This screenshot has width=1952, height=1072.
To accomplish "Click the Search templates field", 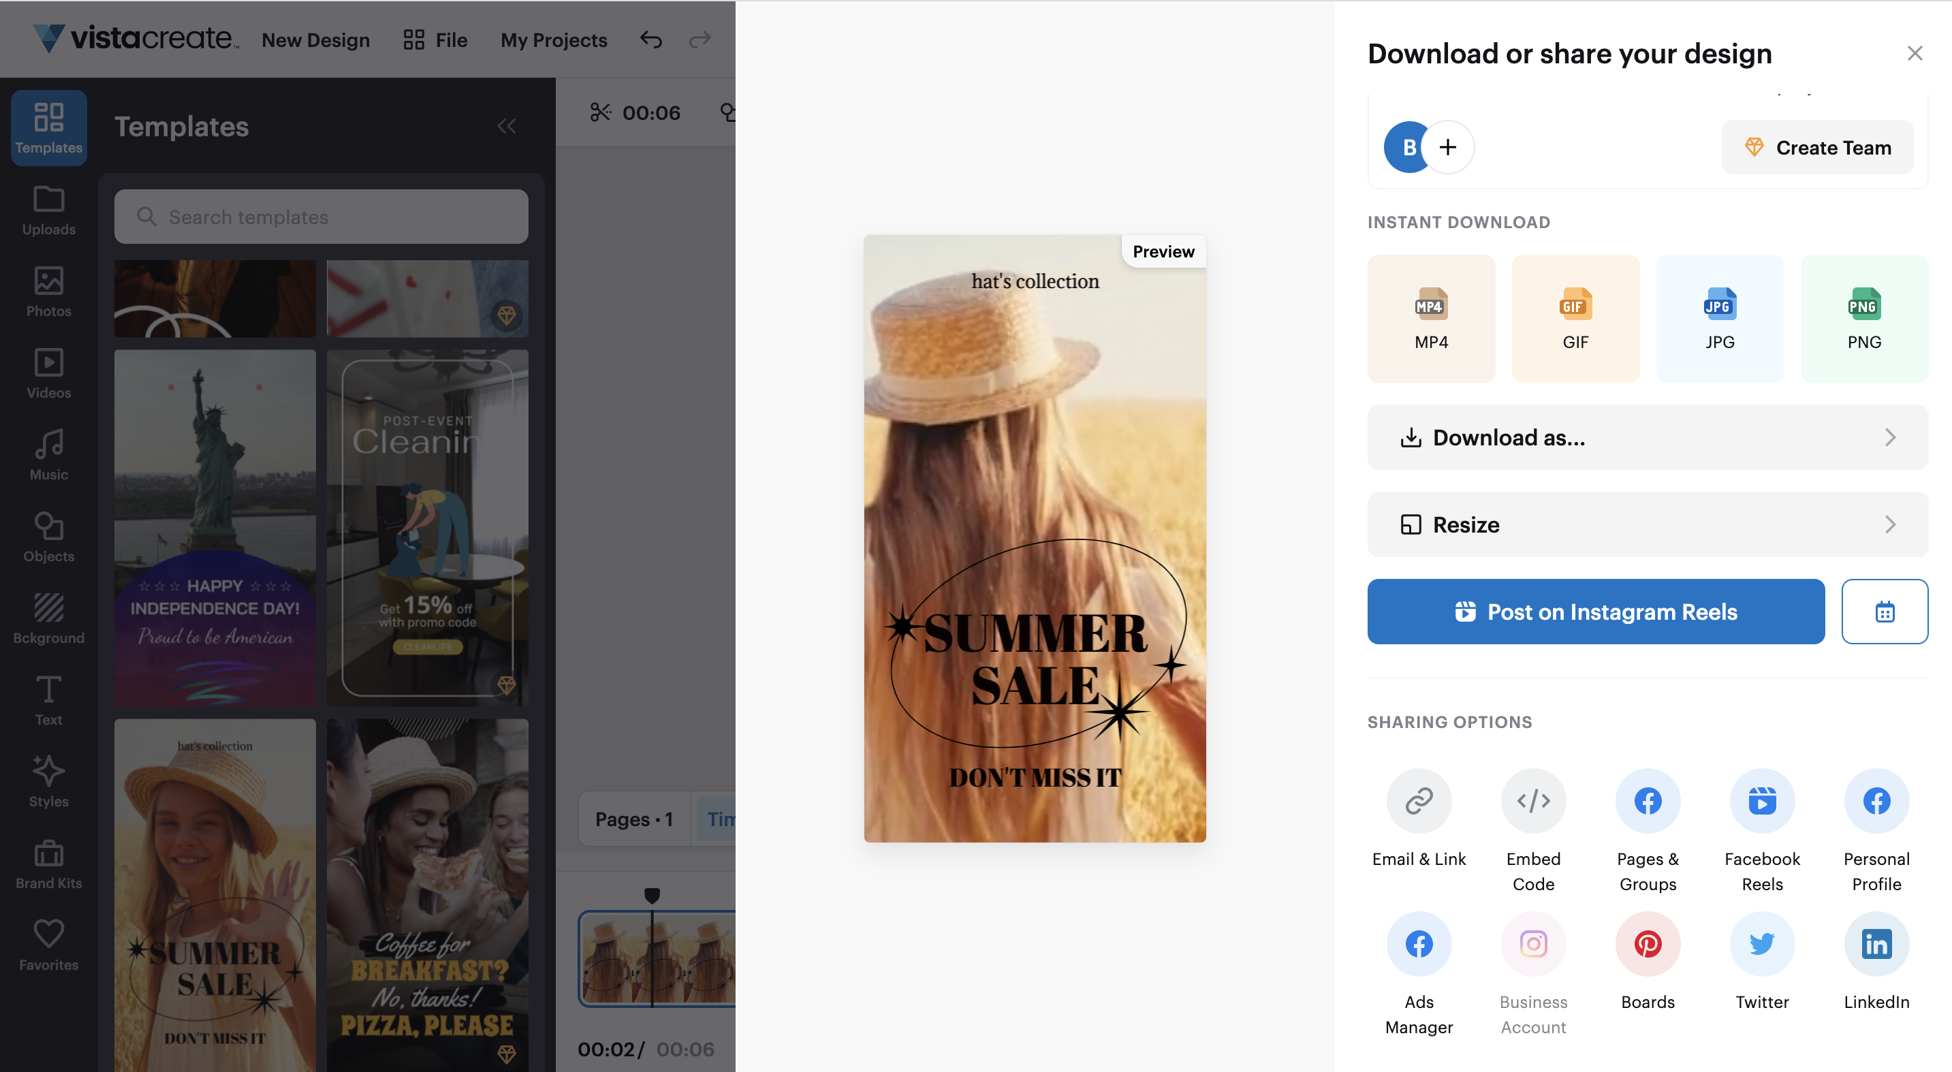I will coord(321,217).
